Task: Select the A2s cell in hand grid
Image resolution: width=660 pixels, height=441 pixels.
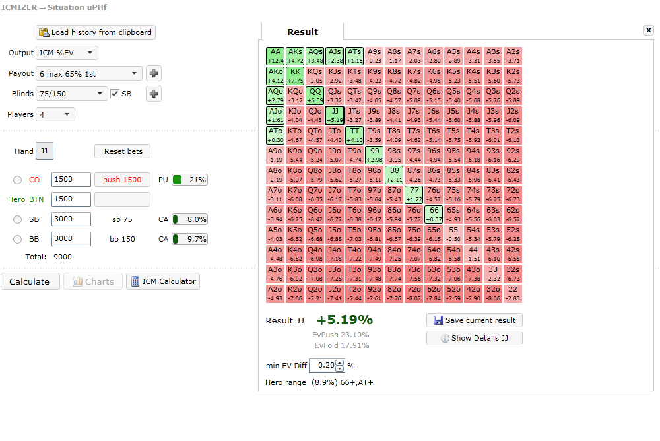Action: point(513,56)
